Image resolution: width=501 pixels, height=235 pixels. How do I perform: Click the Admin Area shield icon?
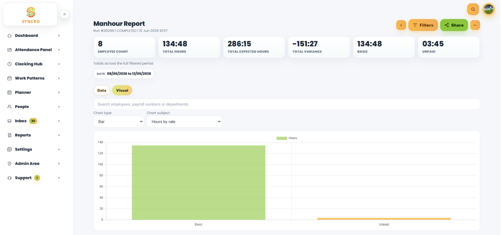(x=9, y=164)
